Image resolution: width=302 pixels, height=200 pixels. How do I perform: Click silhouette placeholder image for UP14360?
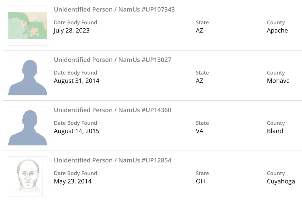coord(27,126)
